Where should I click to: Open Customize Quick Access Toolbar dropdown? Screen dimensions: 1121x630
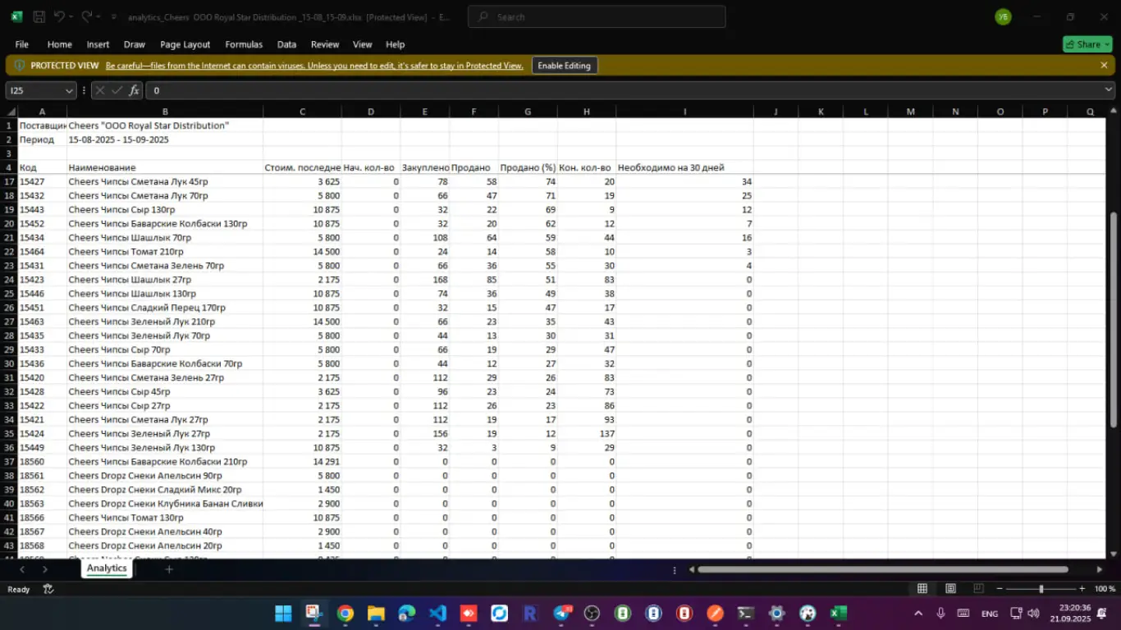point(113,16)
